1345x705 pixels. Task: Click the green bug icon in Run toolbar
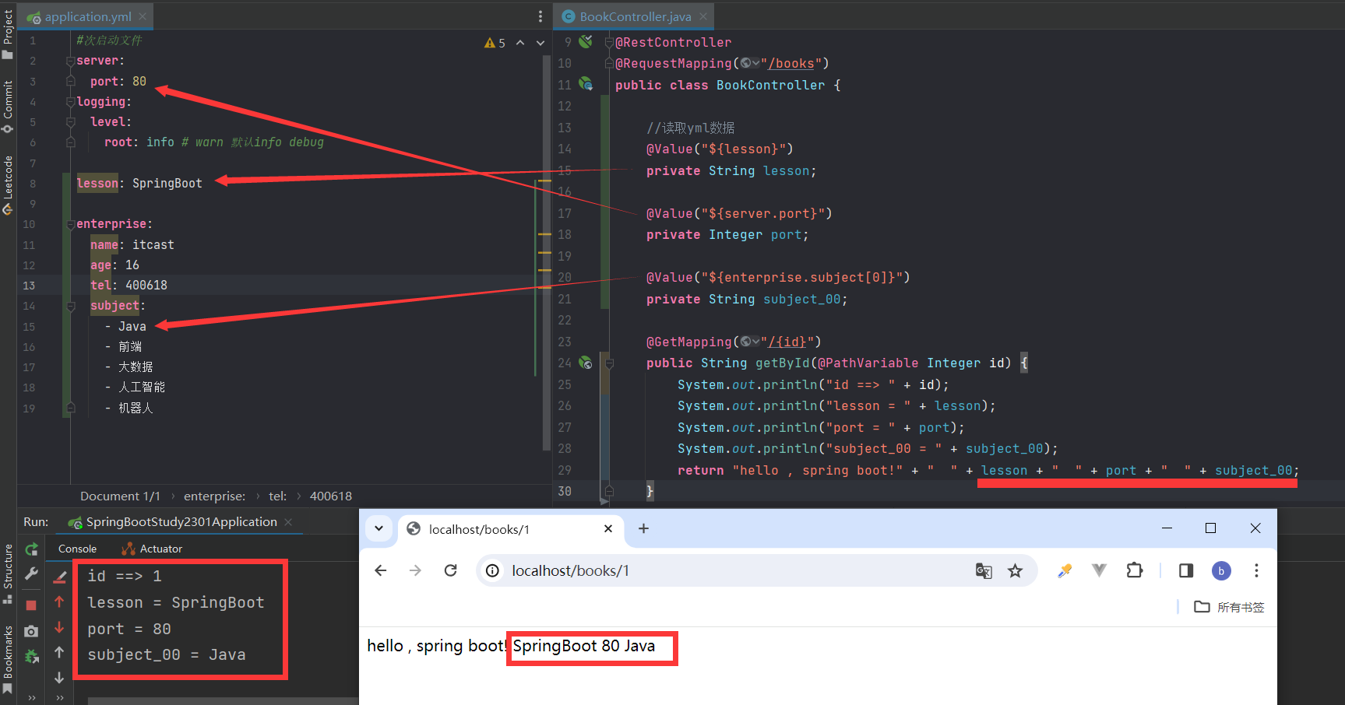[31, 657]
